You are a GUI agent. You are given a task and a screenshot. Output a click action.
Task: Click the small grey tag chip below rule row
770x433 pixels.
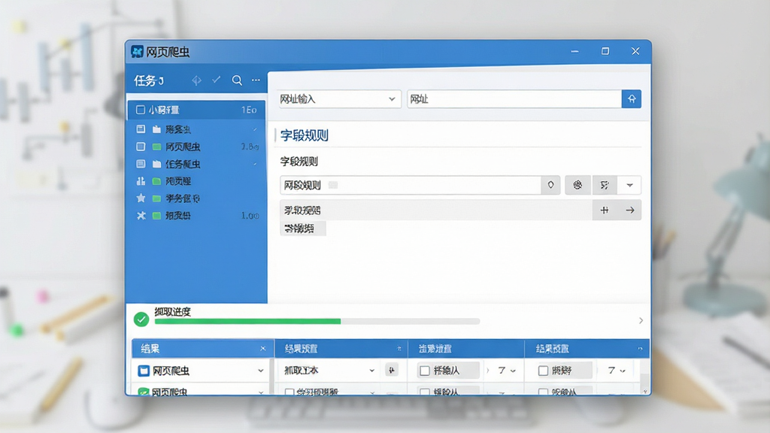pos(302,229)
